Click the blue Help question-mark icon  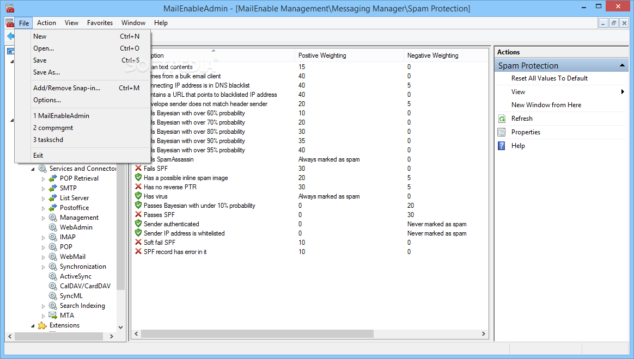502,146
